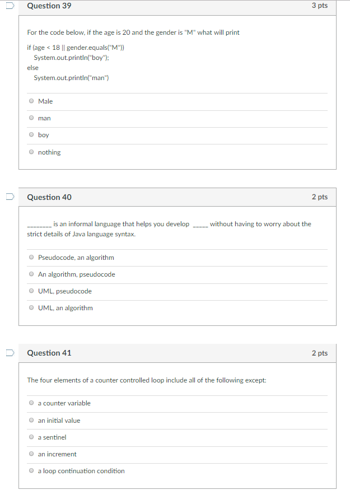
Task: Select the answer "nothing" for Question 39
Action: 31,151
